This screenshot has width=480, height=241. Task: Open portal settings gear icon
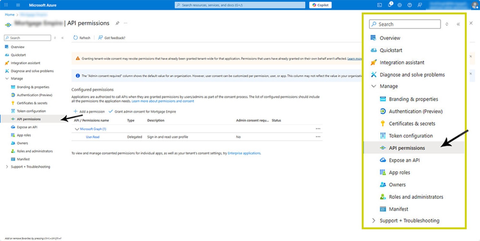400,5
